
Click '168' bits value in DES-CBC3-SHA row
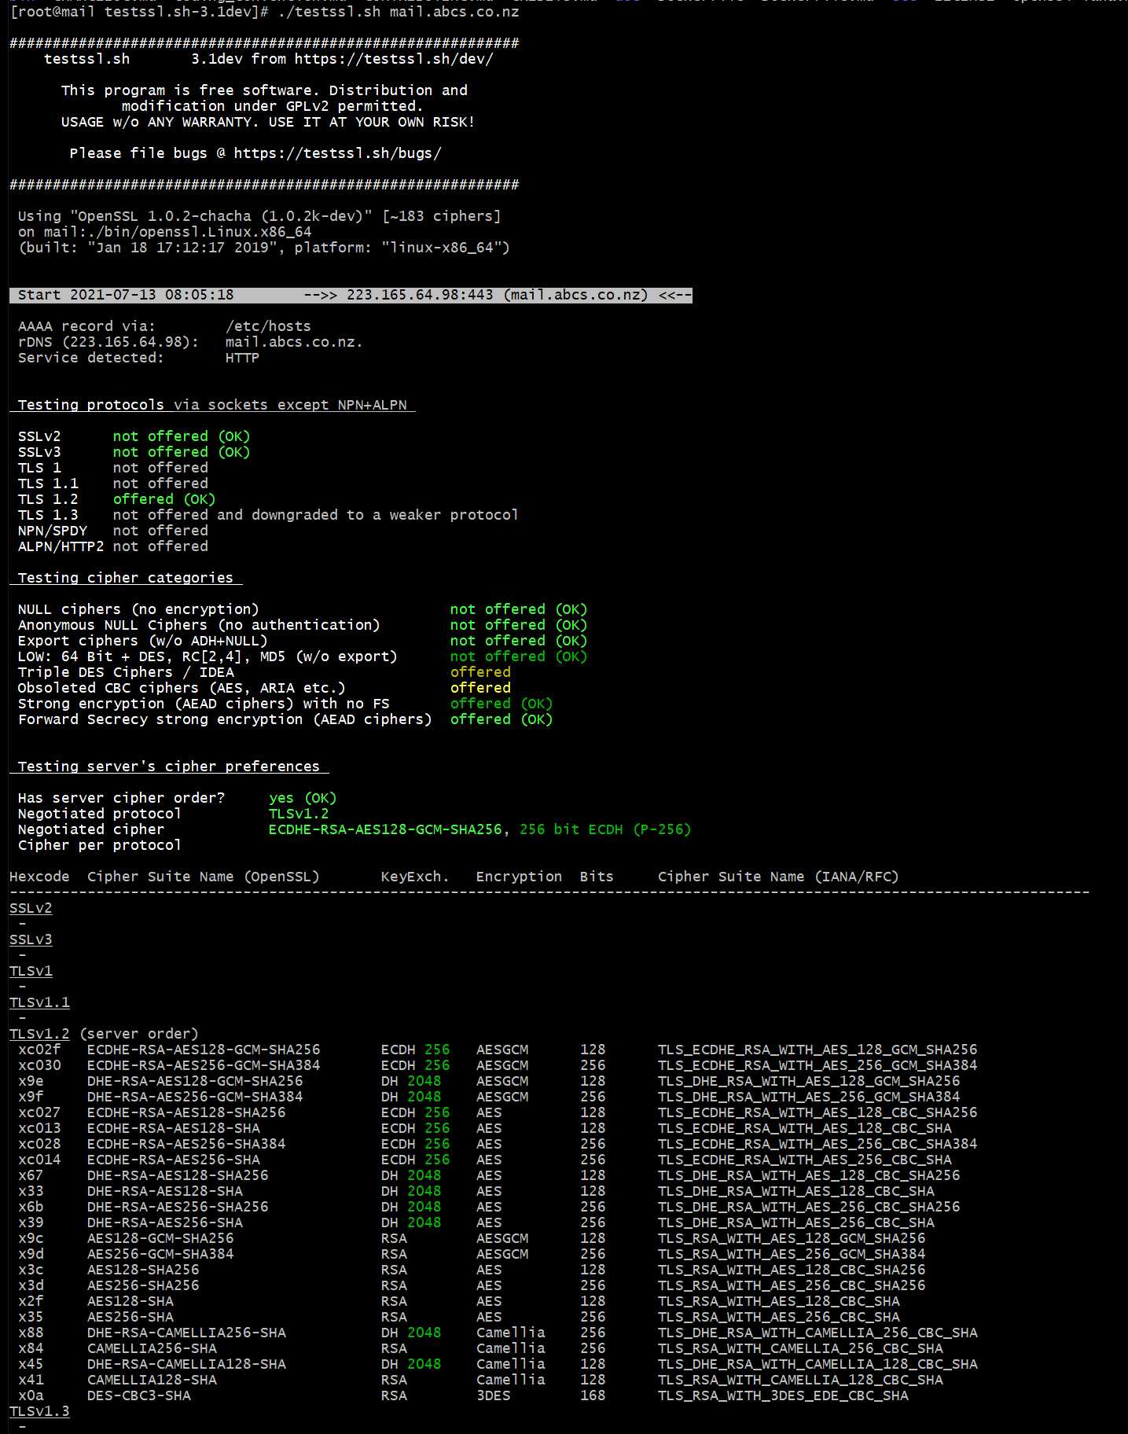593,1395
